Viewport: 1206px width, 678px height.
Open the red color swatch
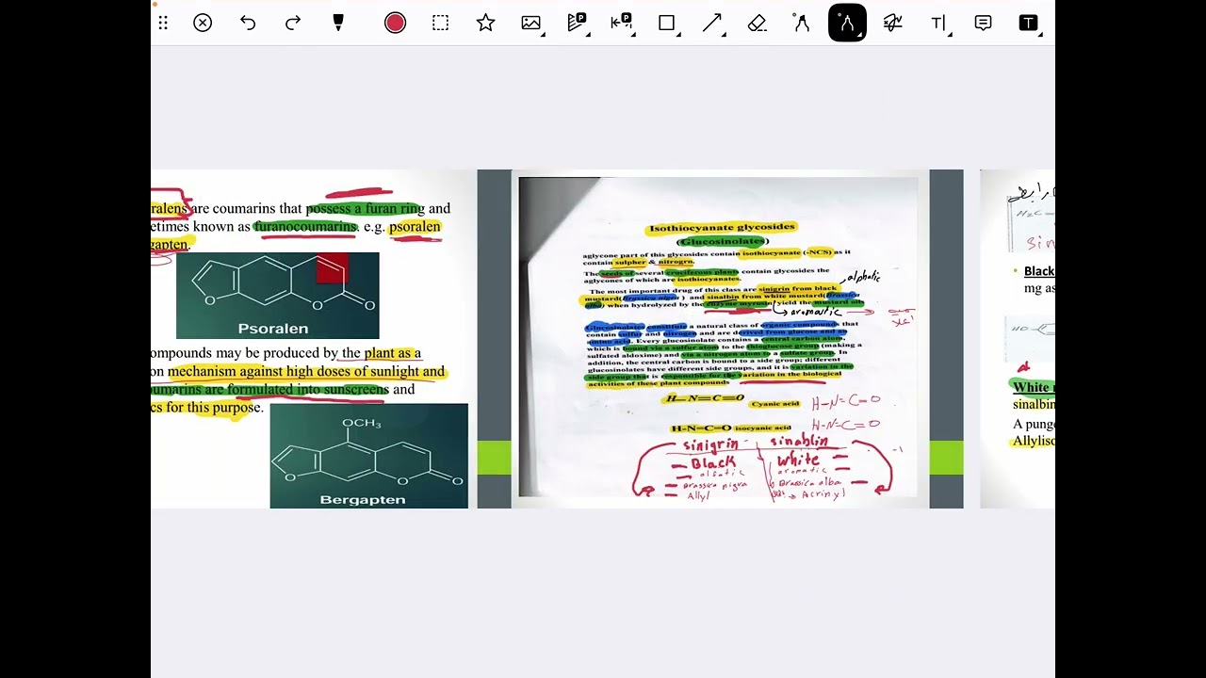[395, 23]
